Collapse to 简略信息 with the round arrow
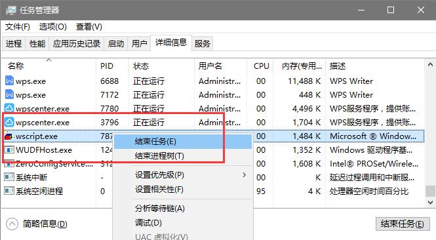The height and width of the screenshot is (240, 436). (x=12, y=224)
